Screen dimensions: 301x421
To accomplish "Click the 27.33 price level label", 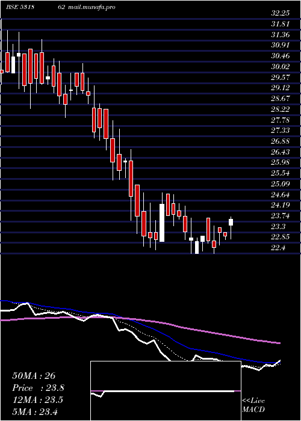I will point(281,131).
